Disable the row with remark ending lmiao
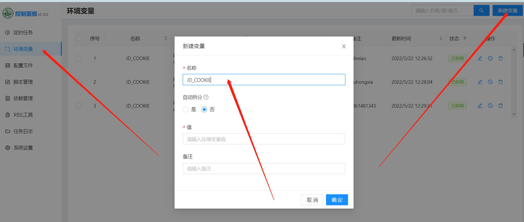This screenshot has width=524, height=222. [x=490, y=58]
